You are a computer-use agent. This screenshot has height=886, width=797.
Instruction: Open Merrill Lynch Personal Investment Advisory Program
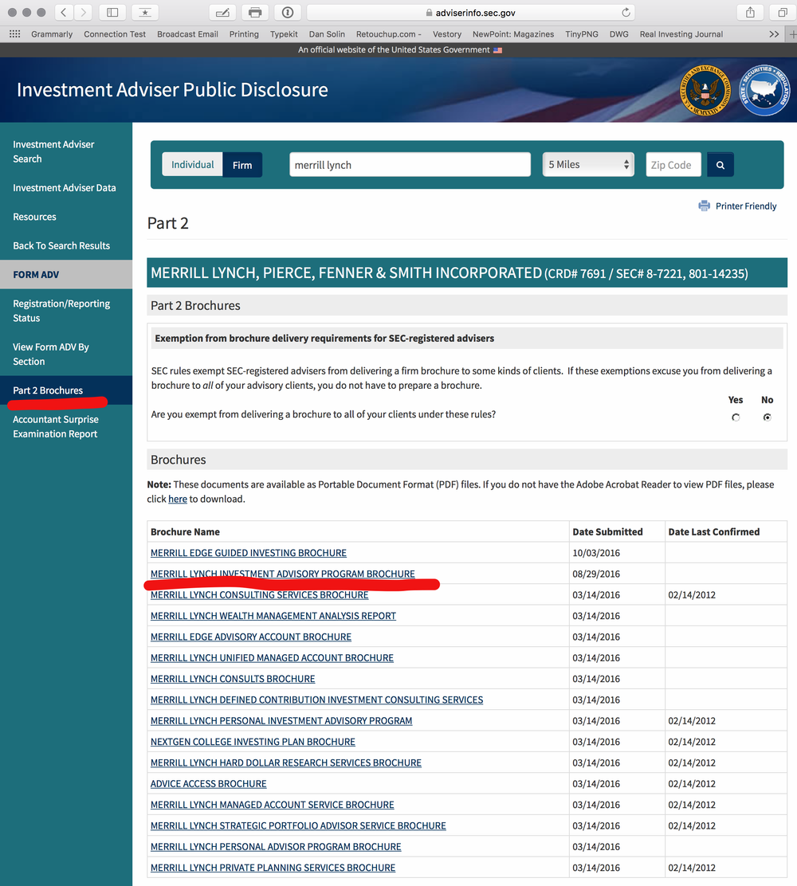tap(281, 720)
